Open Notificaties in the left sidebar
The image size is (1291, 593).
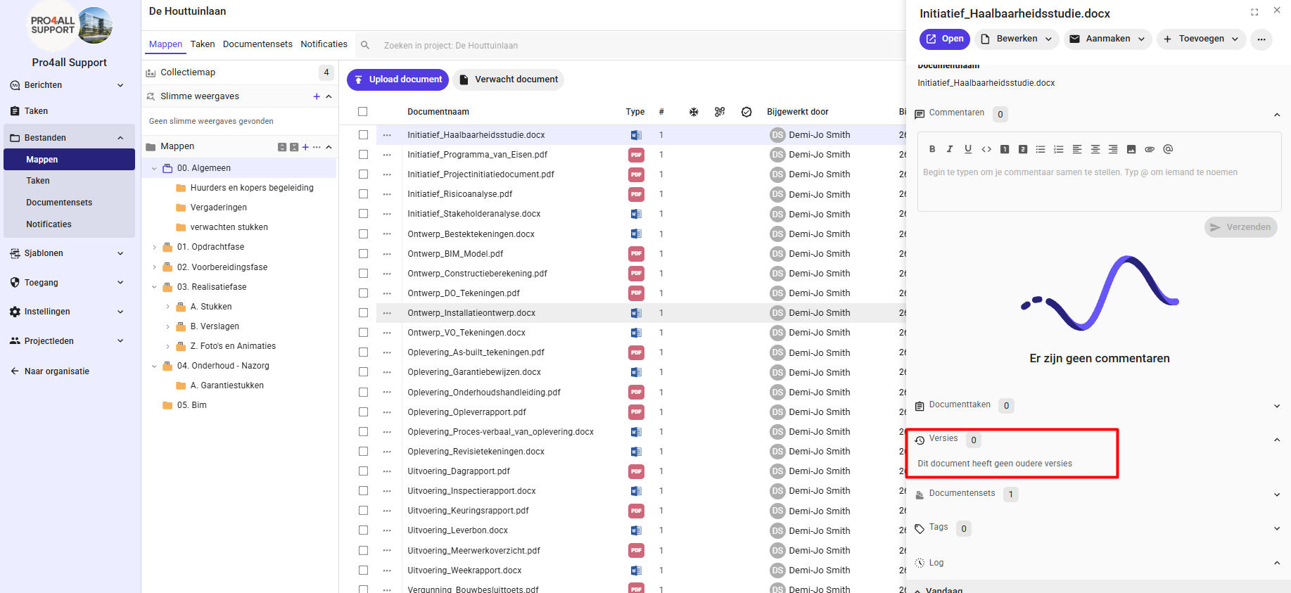49,224
